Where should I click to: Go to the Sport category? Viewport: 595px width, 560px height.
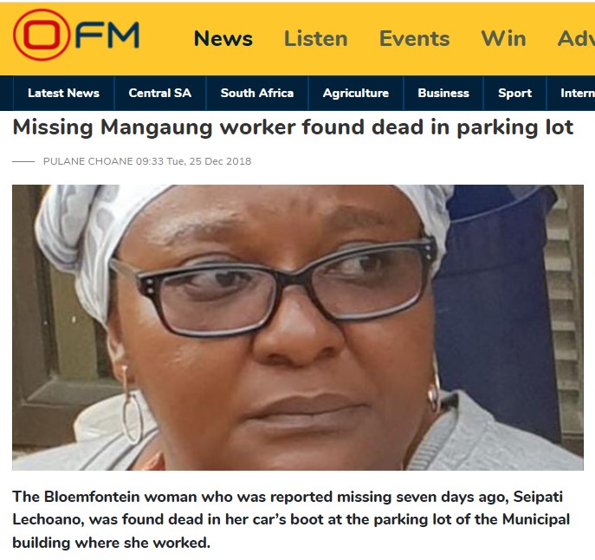(514, 93)
